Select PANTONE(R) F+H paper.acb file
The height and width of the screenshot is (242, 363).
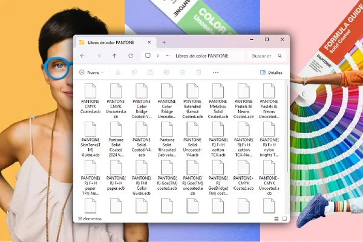tap(116, 175)
